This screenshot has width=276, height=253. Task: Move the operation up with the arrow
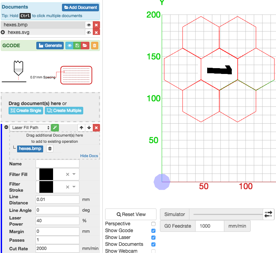click(81, 128)
